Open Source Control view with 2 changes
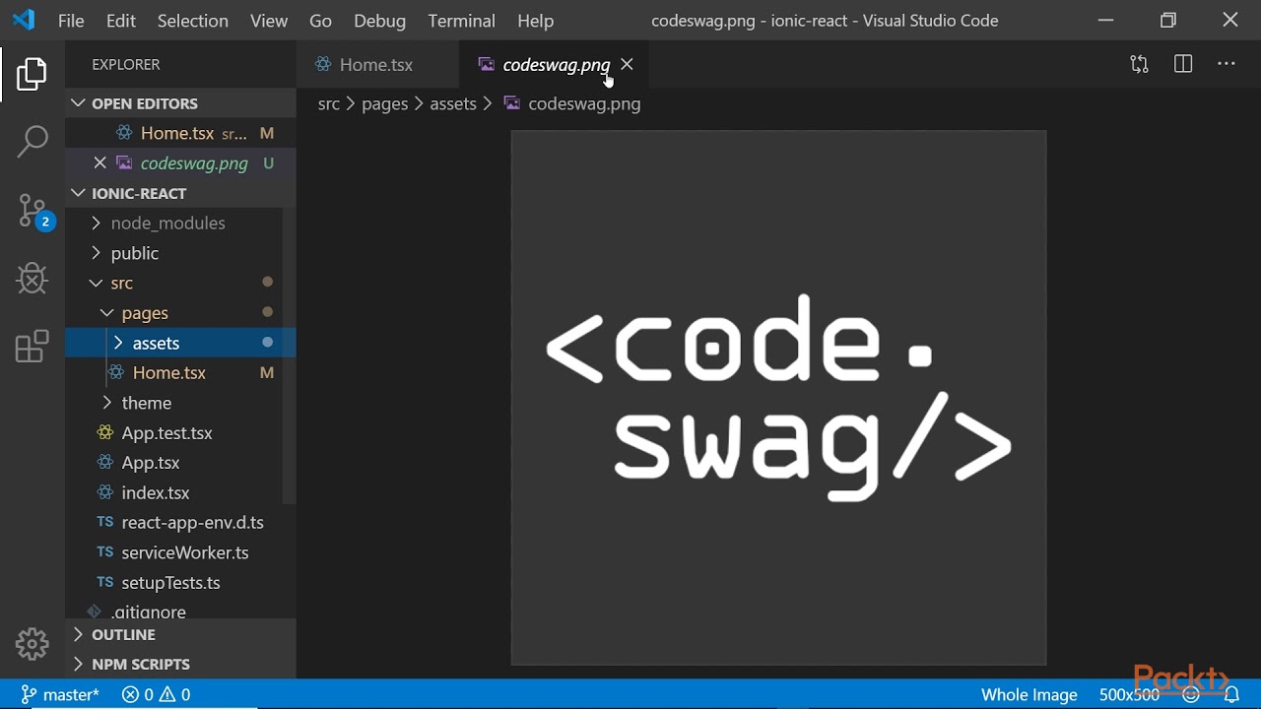 [34, 211]
